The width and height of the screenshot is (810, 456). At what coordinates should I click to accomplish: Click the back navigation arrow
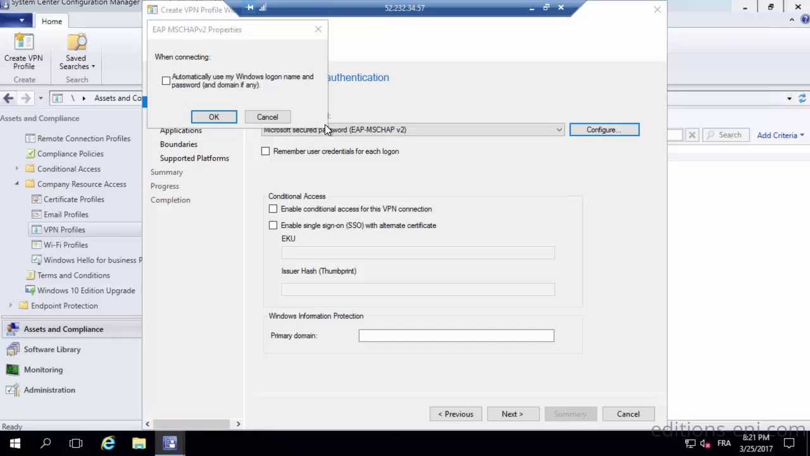point(8,98)
